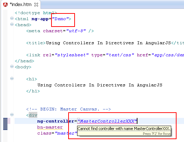Click the "utf-8" attribute value
Image resolution: width=184 pixels, height=142 pixels.
coord(76,31)
